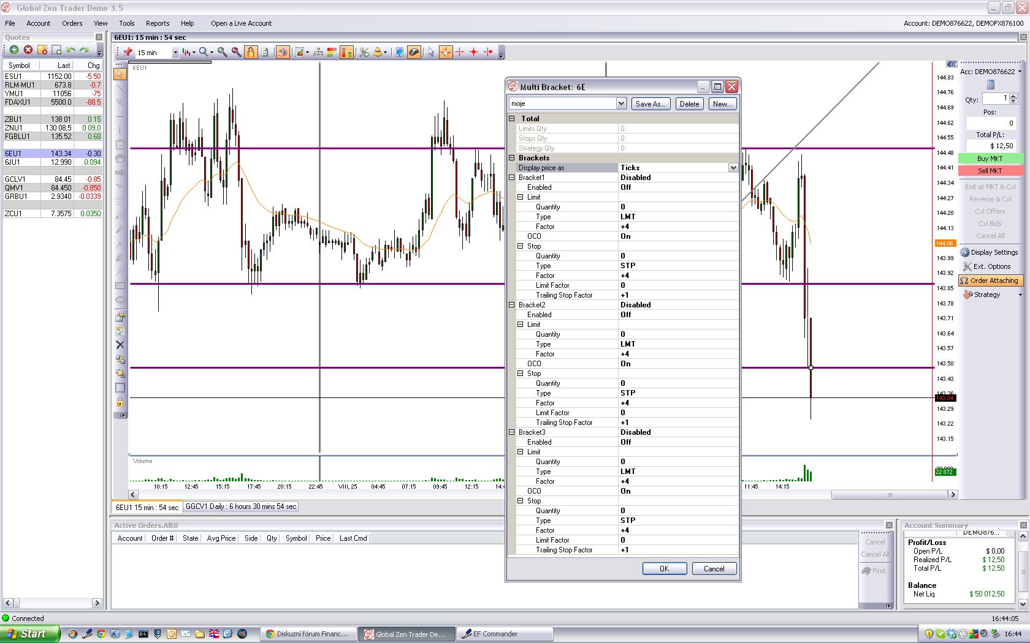Click the alert bell icon in chart toolbar

coord(378,53)
